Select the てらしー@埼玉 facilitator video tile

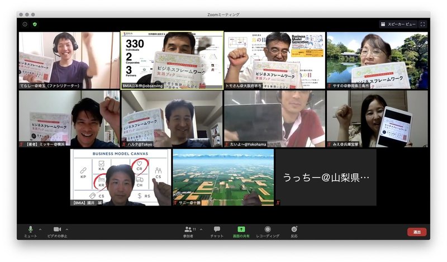(x=69, y=60)
